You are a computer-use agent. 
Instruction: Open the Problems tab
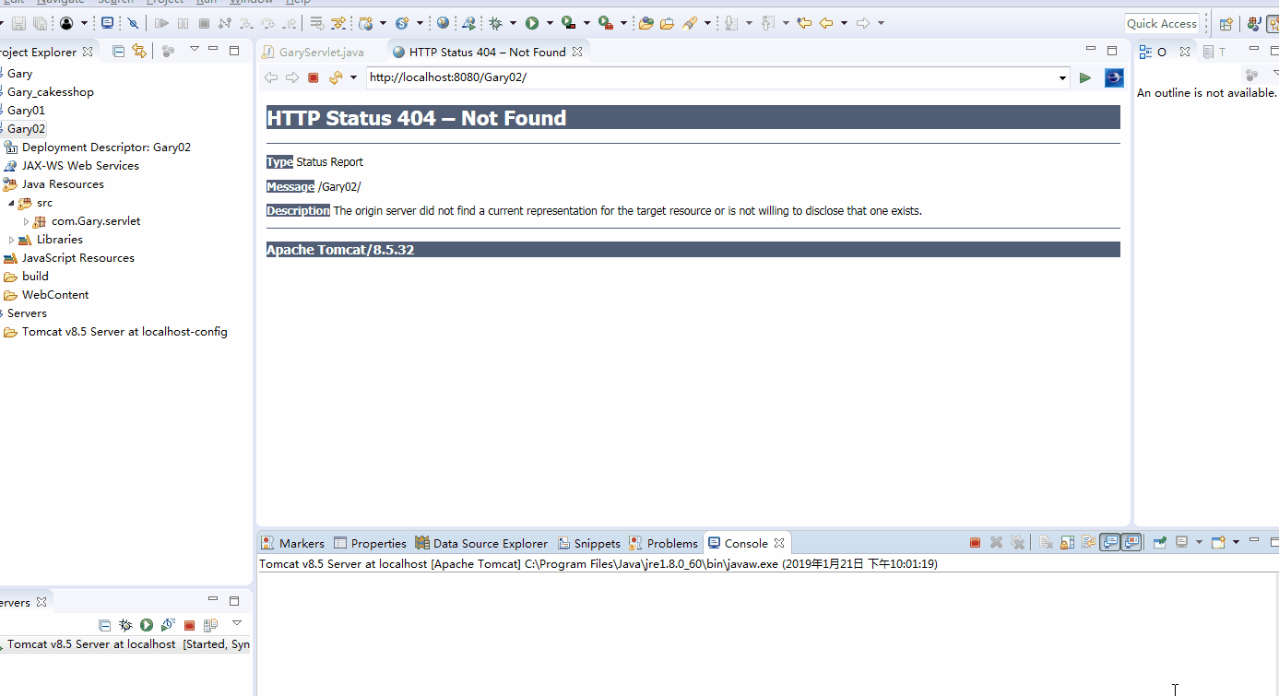(x=664, y=543)
